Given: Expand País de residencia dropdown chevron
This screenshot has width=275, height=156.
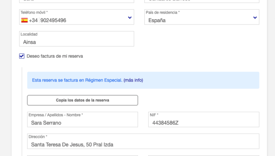Looking at the screenshot, I should click(x=255, y=18).
